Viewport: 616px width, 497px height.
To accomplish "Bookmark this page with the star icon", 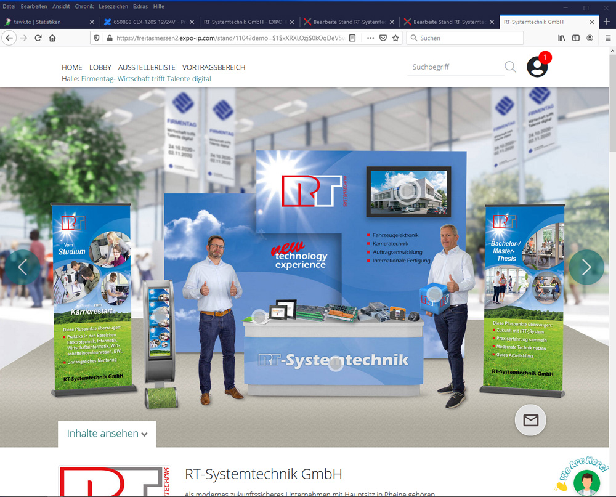I will pyautogui.click(x=395, y=38).
